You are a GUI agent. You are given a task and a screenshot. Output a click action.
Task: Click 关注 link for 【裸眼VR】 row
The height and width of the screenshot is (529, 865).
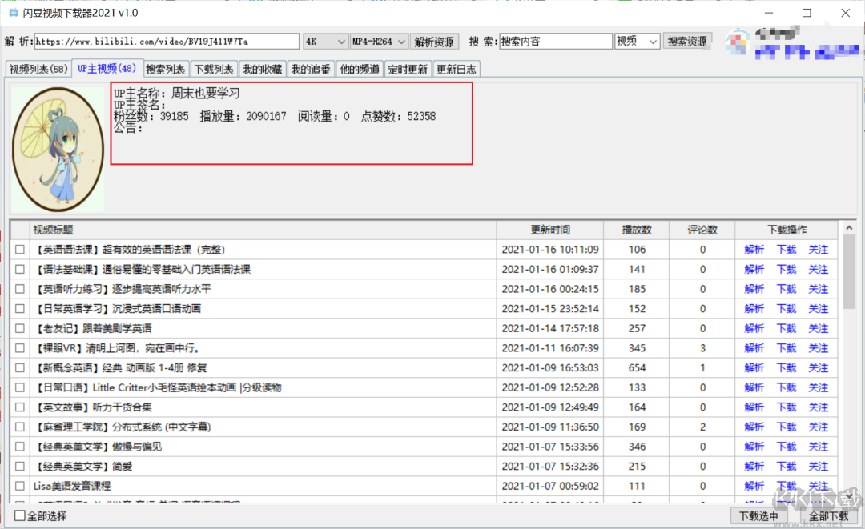point(818,348)
